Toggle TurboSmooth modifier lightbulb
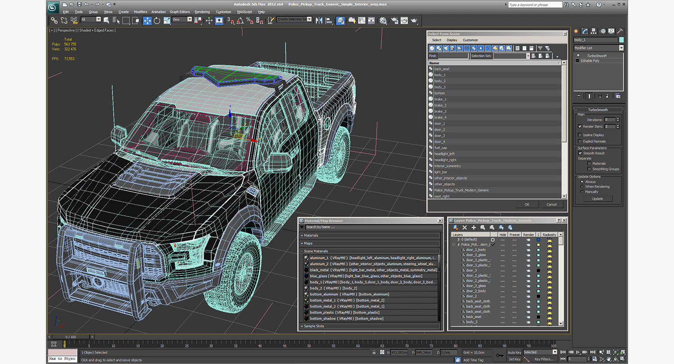The width and height of the screenshot is (674, 364). [578, 56]
